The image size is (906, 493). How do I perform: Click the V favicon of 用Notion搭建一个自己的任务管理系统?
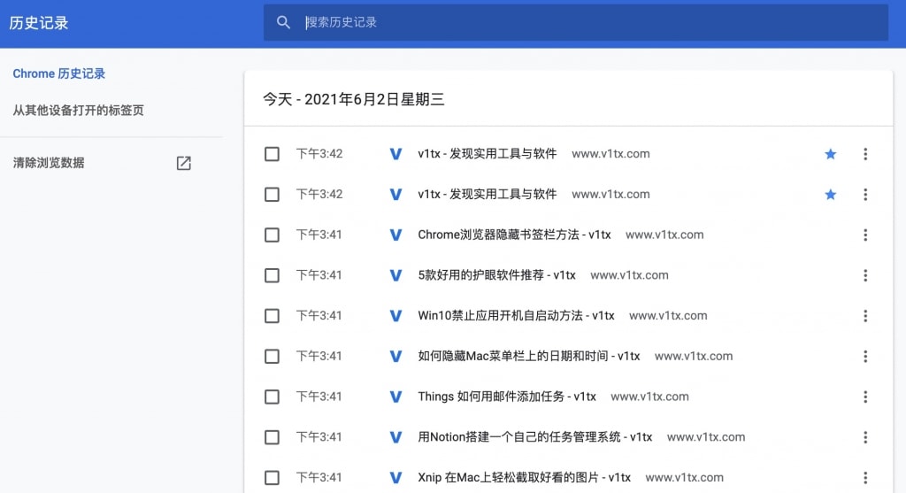pyautogui.click(x=395, y=437)
